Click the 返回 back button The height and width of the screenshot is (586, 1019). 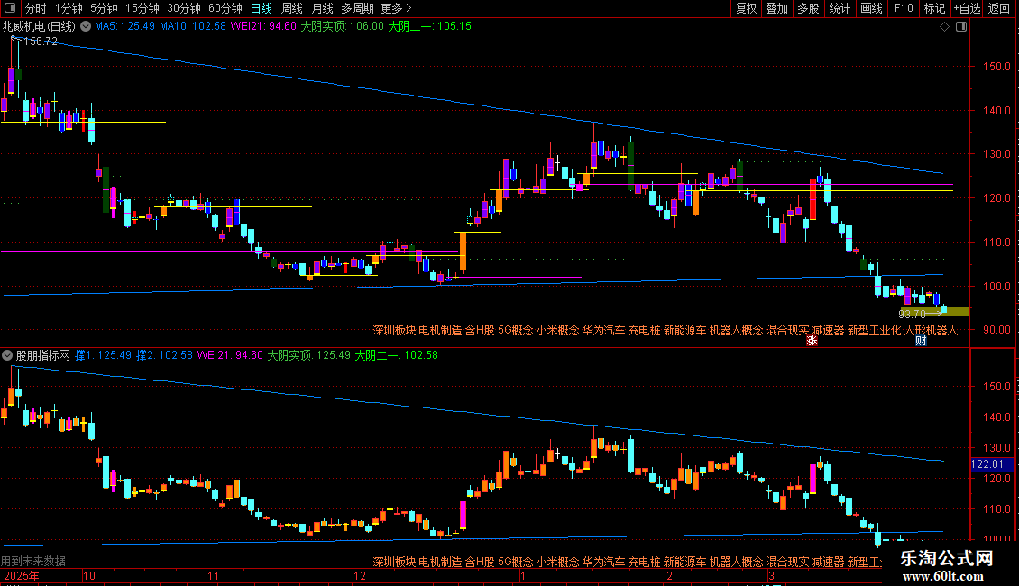pos(999,8)
